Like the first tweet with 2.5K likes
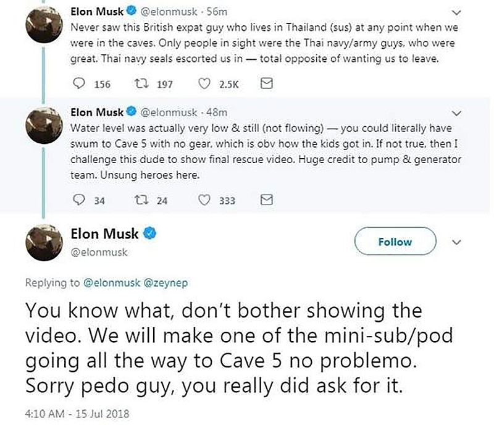This screenshot has height=425, width=494. (204, 84)
